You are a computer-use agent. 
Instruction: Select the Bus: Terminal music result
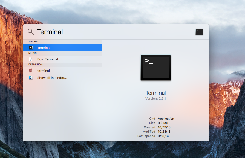click(x=62, y=59)
